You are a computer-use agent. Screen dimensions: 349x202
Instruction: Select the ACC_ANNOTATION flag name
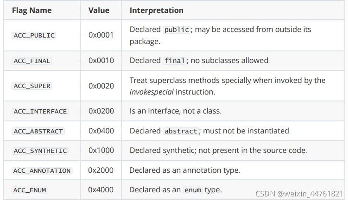[x=42, y=170]
